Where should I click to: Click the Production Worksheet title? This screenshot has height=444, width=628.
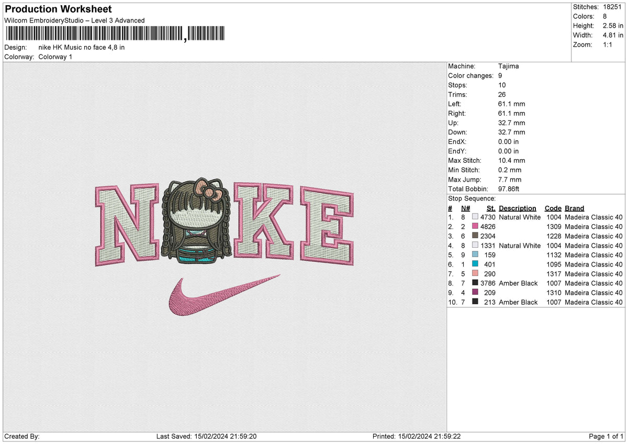[58, 9]
